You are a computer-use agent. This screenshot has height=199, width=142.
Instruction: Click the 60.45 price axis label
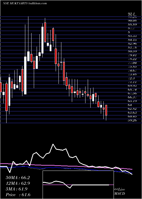pyautogui.click(x=132, y=116)
